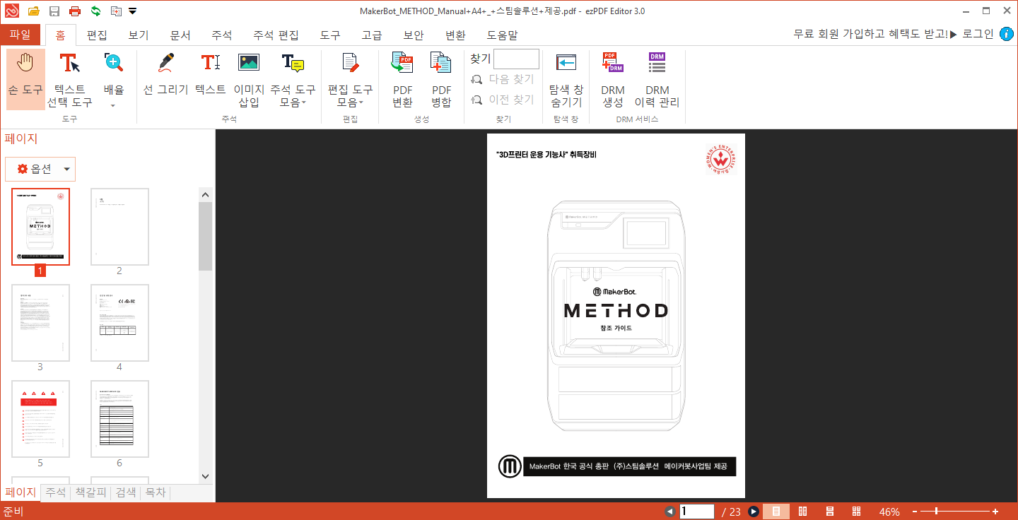Click the green refresh arrows icon
This screenshot has height=520, width=1018.
(x=95, y=11)
